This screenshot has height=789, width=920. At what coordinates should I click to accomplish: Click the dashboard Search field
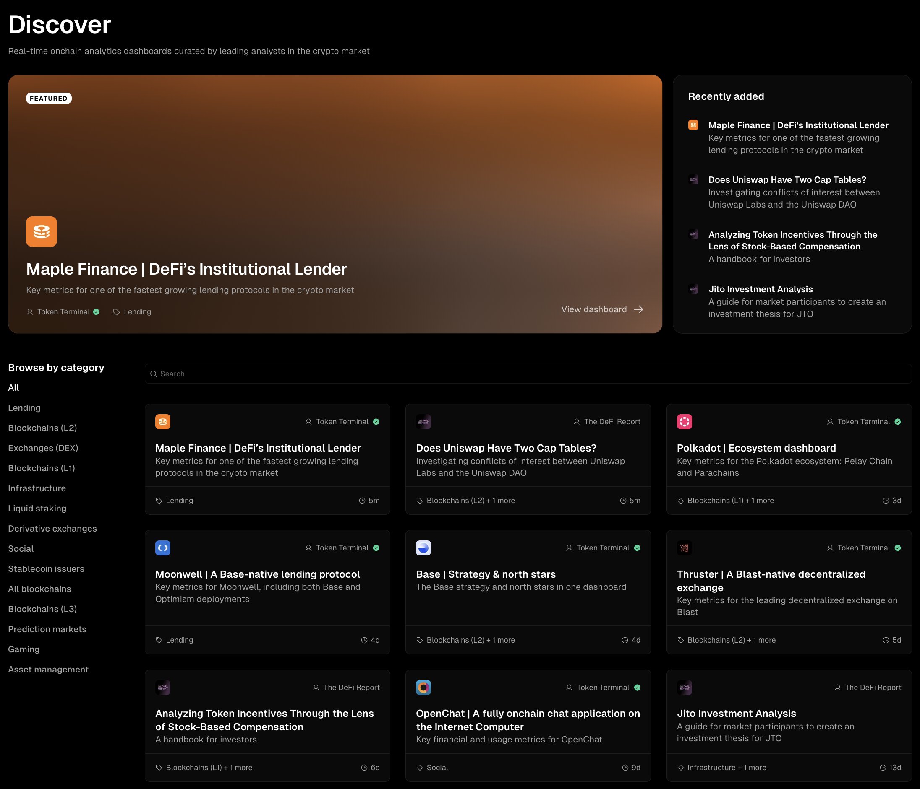(x=528, y=374)
